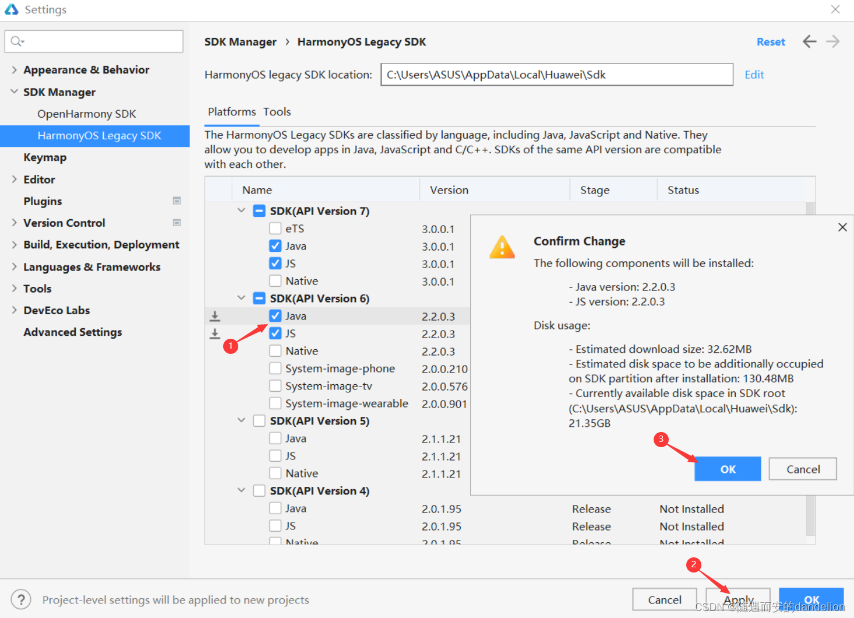Click download icon beside API 6 Java
The image size is (854, 618).
click(x=215, y=316)
